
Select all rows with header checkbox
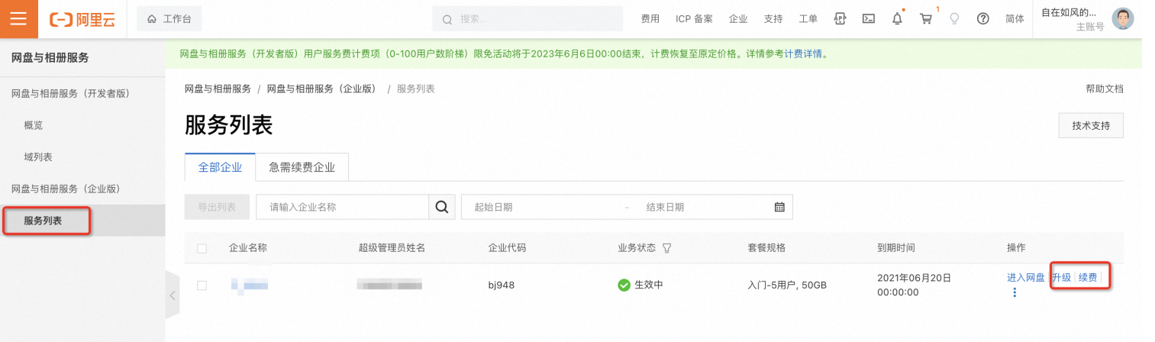point(202,248)
